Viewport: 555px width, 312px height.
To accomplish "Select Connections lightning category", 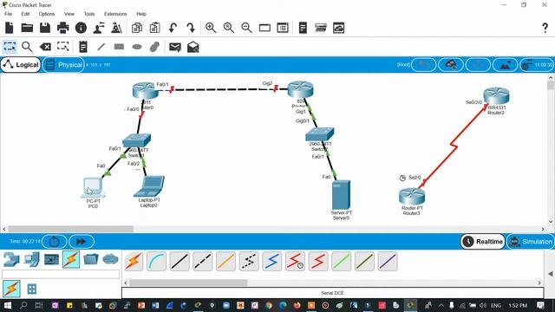I will (x=71, y=259).
